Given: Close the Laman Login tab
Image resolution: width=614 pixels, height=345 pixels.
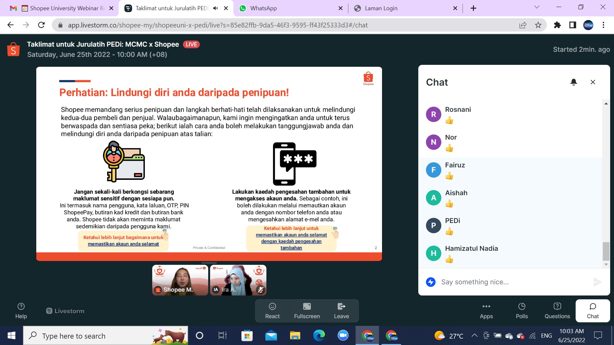Looking at the screenshot, I should pos(455,8).
